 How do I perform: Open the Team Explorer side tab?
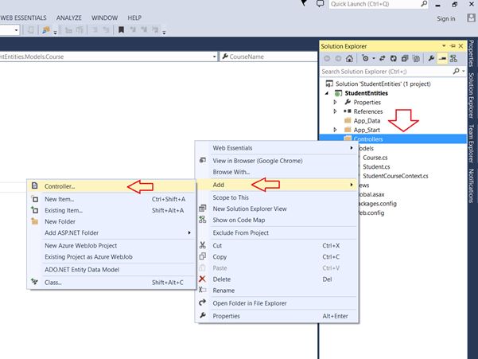472,143
